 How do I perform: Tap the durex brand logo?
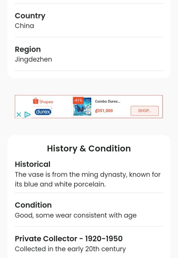coord(43,112)
